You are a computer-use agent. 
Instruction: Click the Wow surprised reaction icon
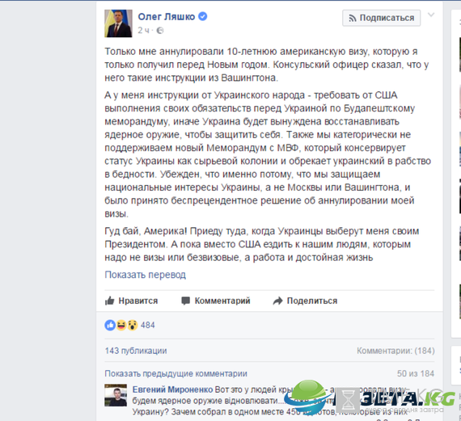pos(133,325)
